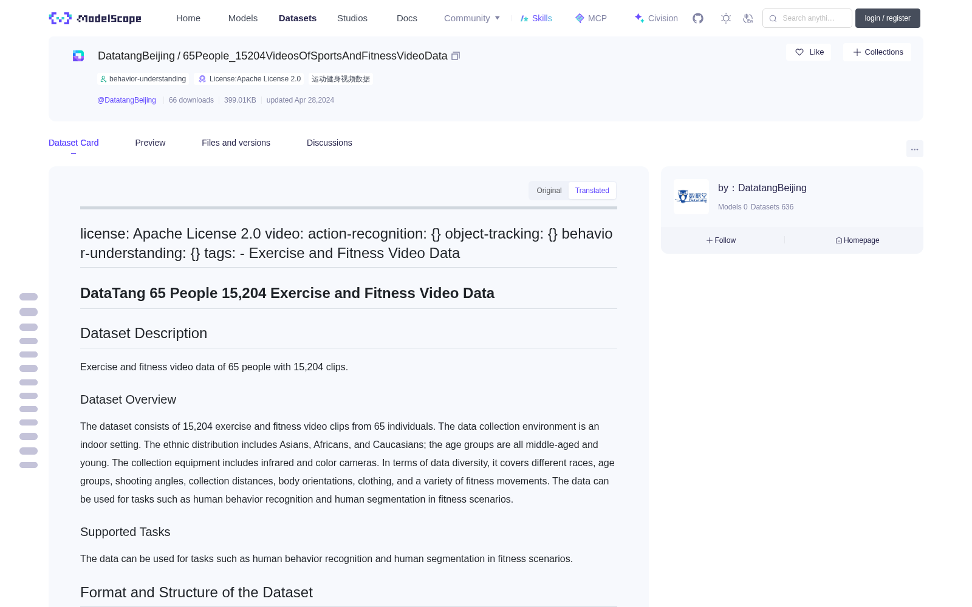Screen dimensions: 972x607
Task: Select the 运动健身视频数据 tag
Action: click(x=341, y=79)
